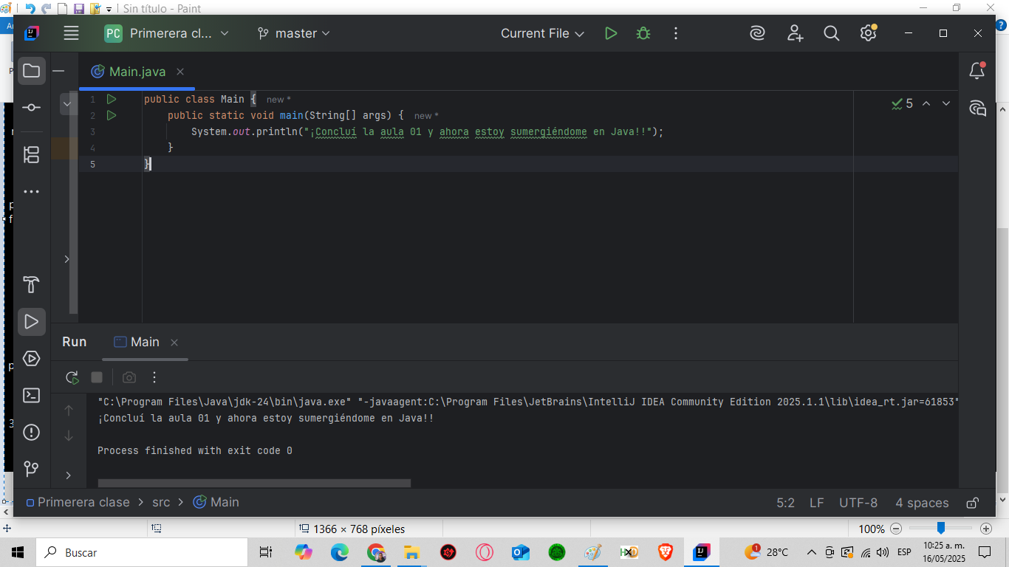The width and height of the screenshot is (1009, 567).
Task: Open the 4 spaces indent settings
Action: coord(922,503)
